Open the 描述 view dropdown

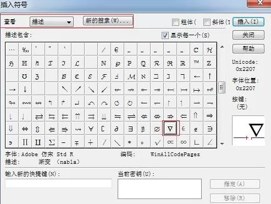[x=52, y=22]
